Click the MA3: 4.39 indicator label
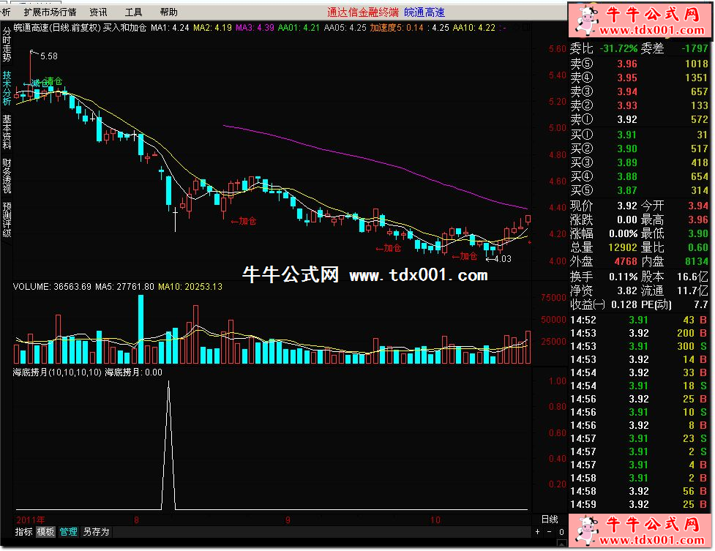The image size is (715, 551). [x=255, y=28]
